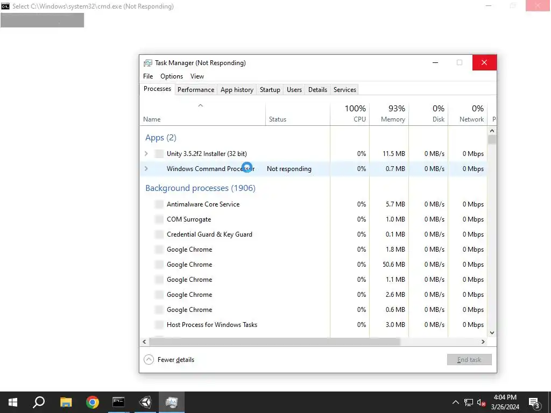Select the Antimalware Core Service row
This screenshot has width=551, height=413.
pos(314,204)
